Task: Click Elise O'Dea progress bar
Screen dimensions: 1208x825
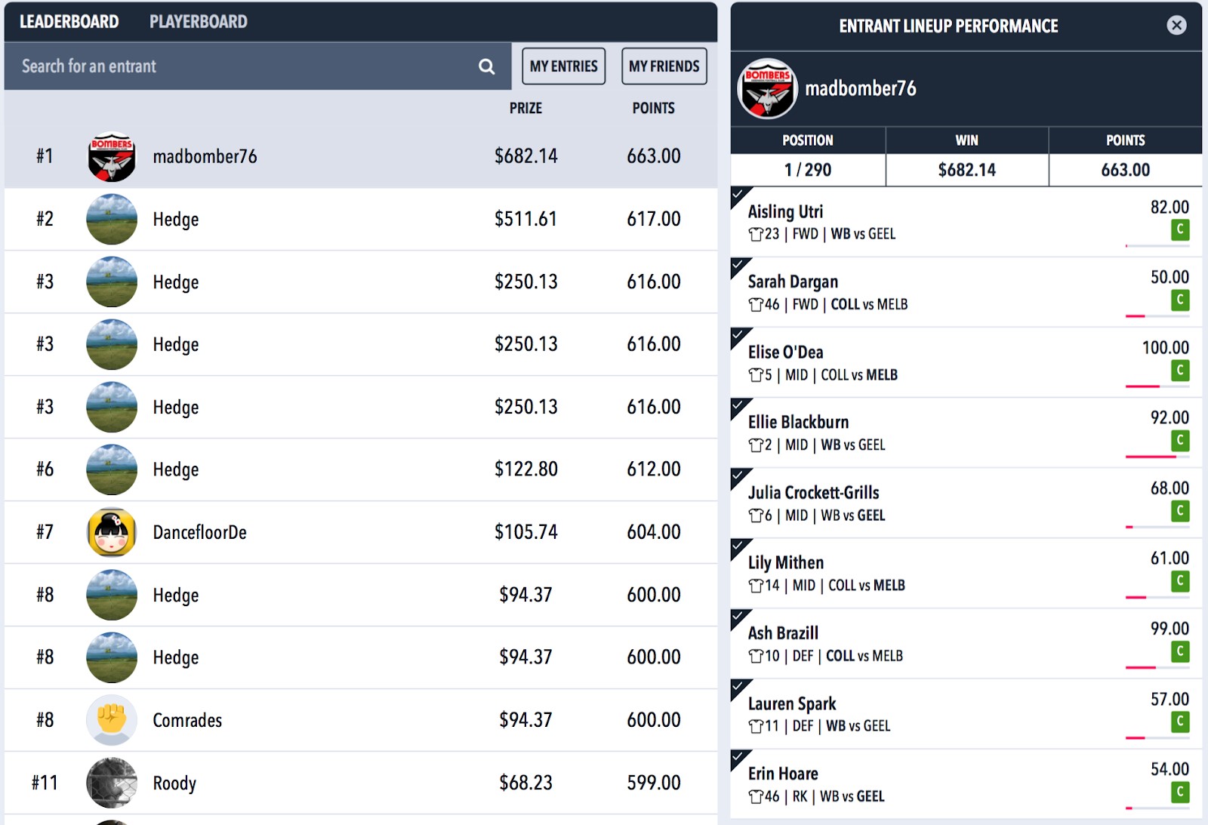Action: pos(1157,386)
